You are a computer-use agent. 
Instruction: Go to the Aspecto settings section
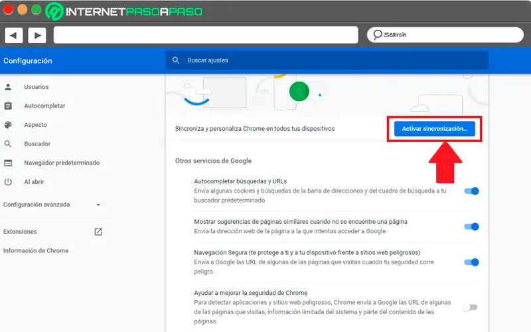tap(36, 125)
